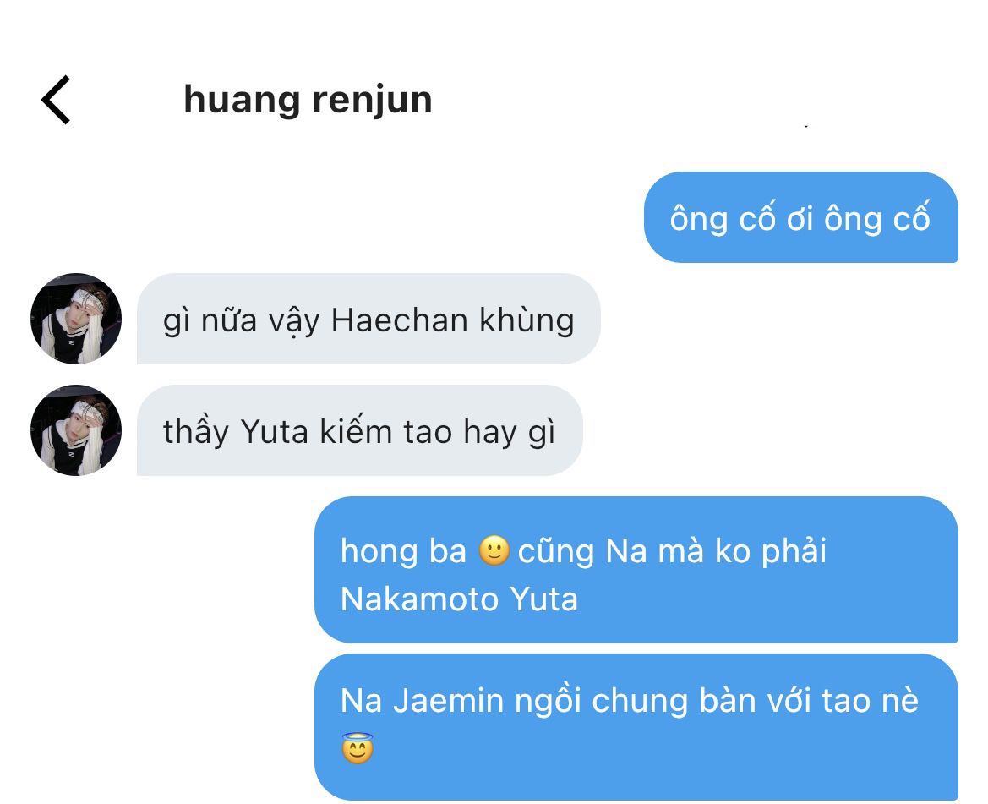
Task: Select the "hong ba ... Nakamoto Yuta" message bubble
Action: 636,570
